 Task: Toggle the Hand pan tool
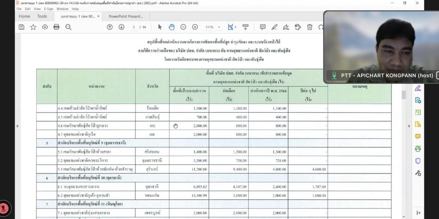[x=171, y=27]
